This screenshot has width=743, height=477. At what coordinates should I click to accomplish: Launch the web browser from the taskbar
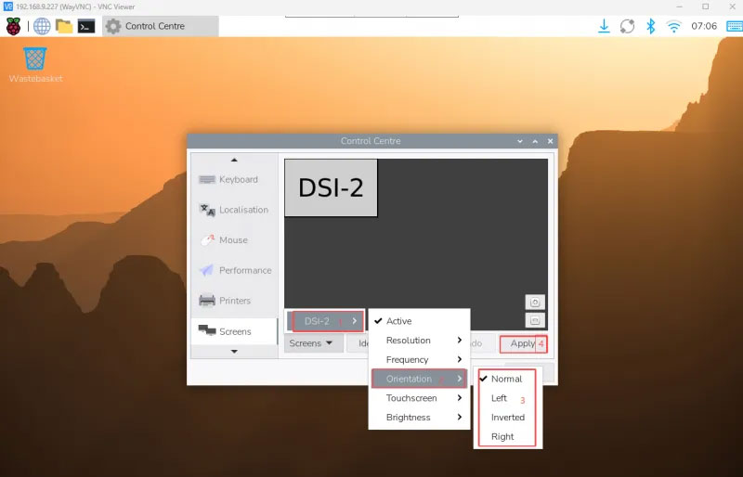click(42, 26)
